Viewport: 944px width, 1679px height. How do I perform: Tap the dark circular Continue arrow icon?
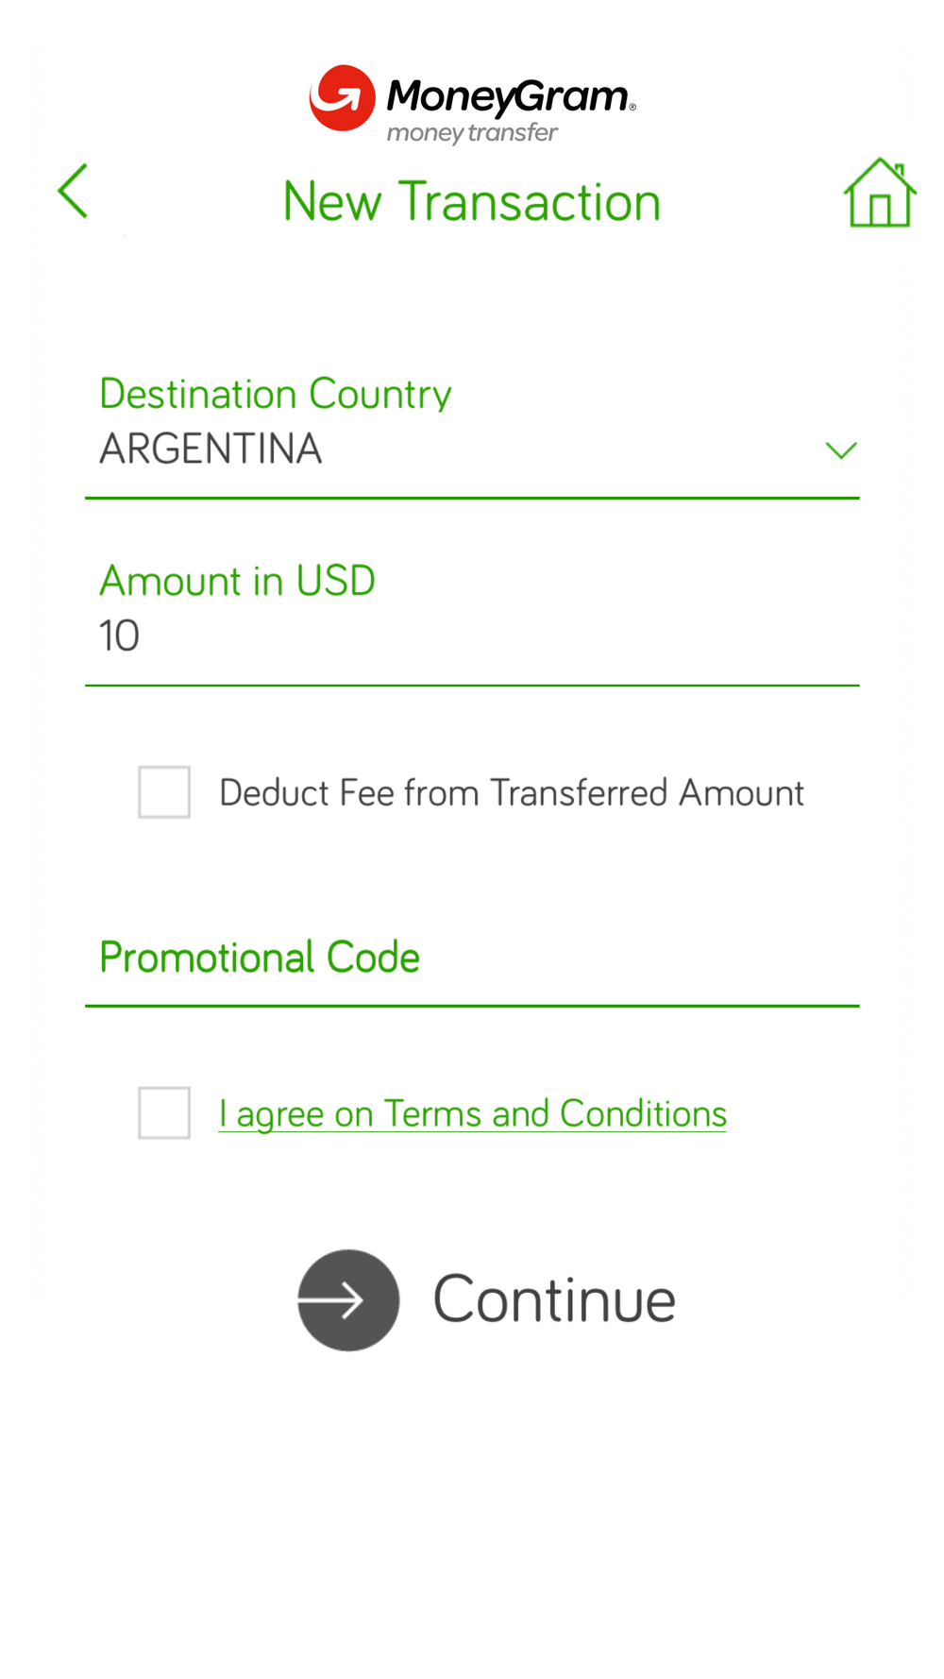coord(348,1299)
